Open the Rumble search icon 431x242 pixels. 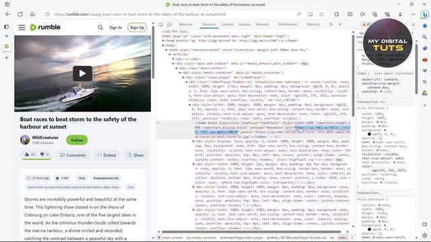tap(100, 28)
